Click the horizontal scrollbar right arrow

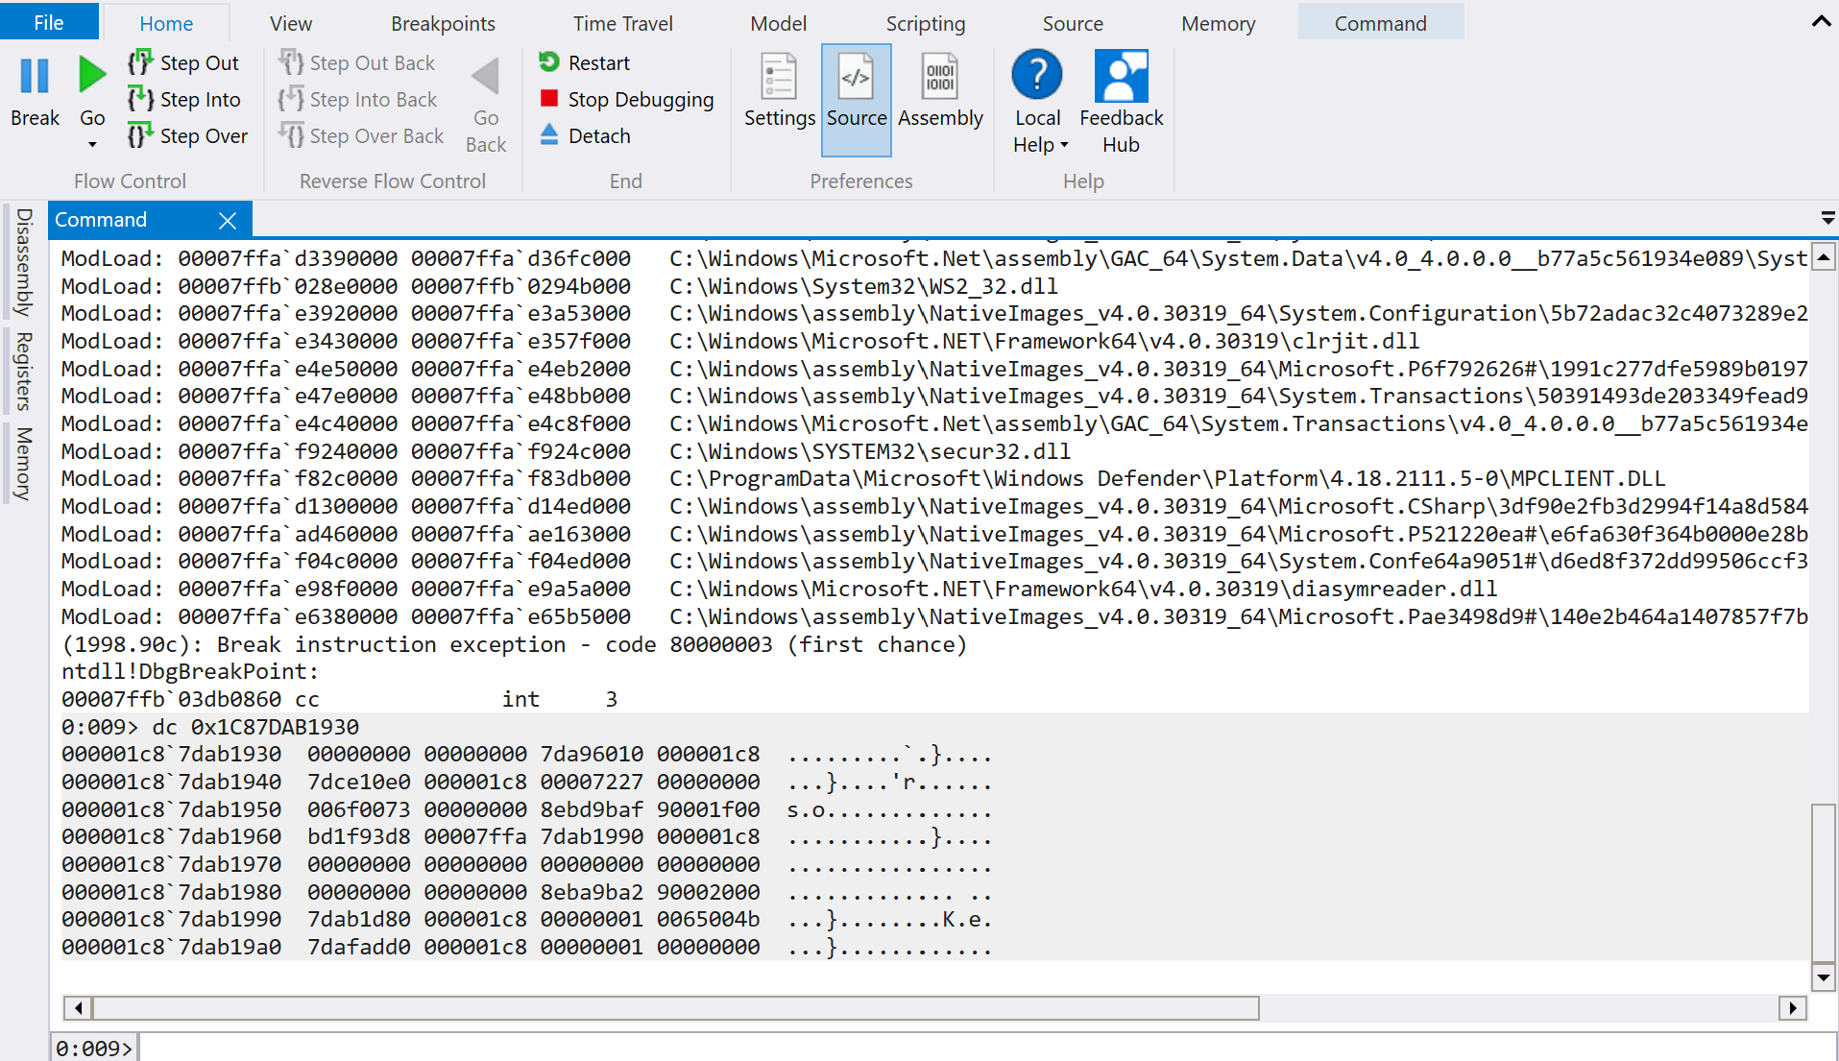(x=1792, y=1007)
